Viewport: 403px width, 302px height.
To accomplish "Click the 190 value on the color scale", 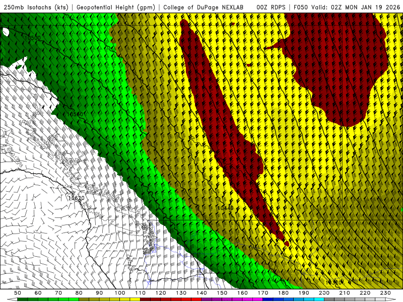I will coord(304,293).
